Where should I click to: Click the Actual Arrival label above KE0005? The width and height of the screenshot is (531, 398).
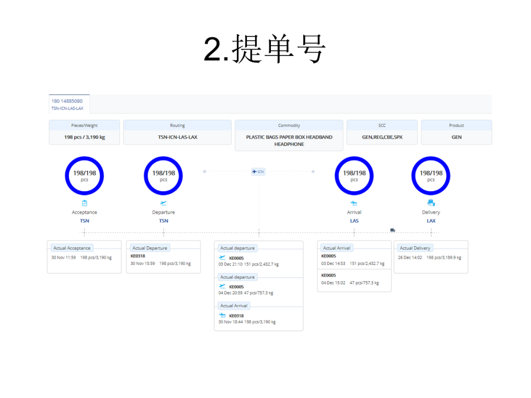pyautogui.click(x=336, y=248)
